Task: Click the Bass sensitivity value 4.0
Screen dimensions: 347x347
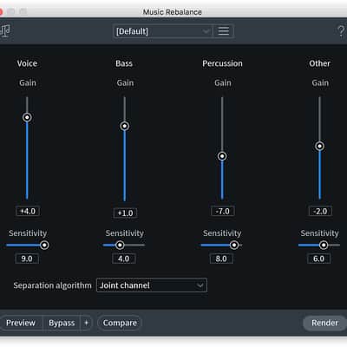Action: pyautogui.click(x=124, y=259)
